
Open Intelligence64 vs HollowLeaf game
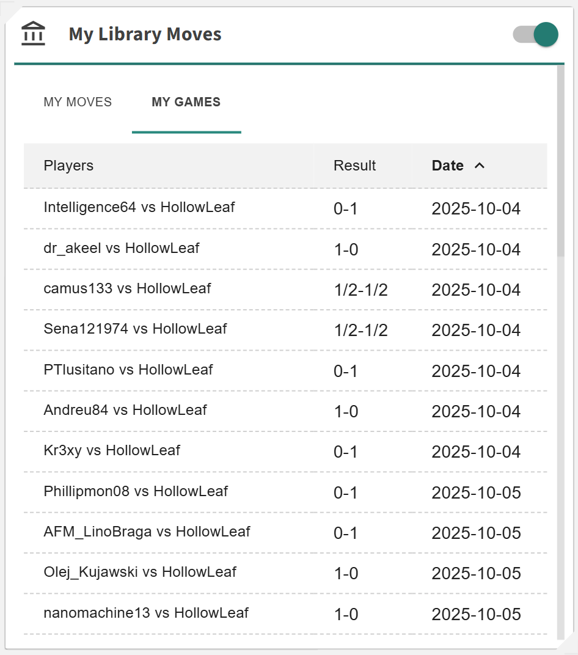point(139,207)
